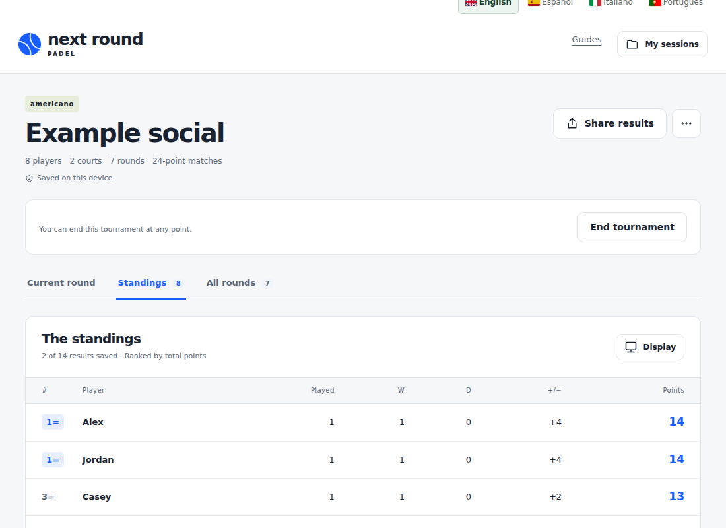
Task: Click the 24-point matches label
Action: pyautogui.click(x=187, y=161)
